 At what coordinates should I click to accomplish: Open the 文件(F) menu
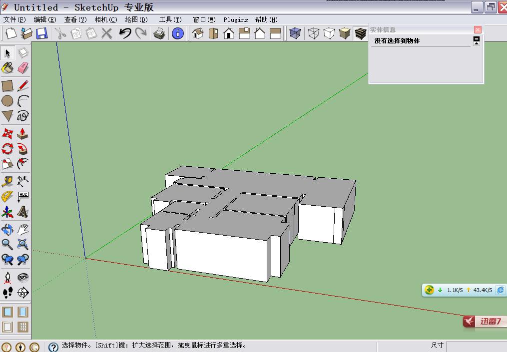(x=14, y=19)
